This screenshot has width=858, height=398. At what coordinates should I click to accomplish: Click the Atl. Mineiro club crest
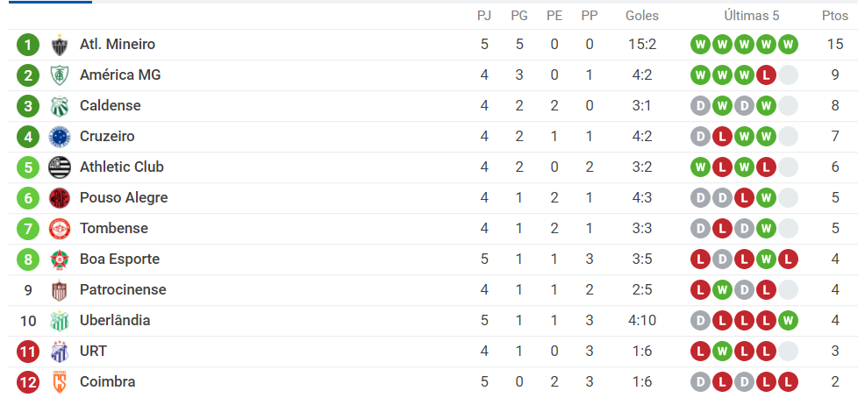[x=60, y=45]
